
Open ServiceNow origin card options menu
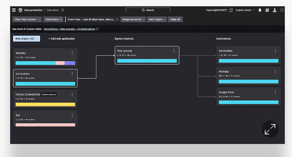point(72,74)
